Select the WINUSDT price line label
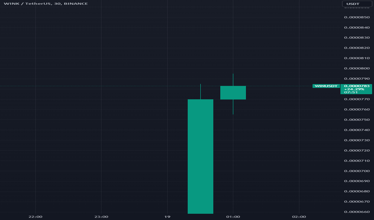This screenshot has height=220, width=374. click(x=326, y=86)
